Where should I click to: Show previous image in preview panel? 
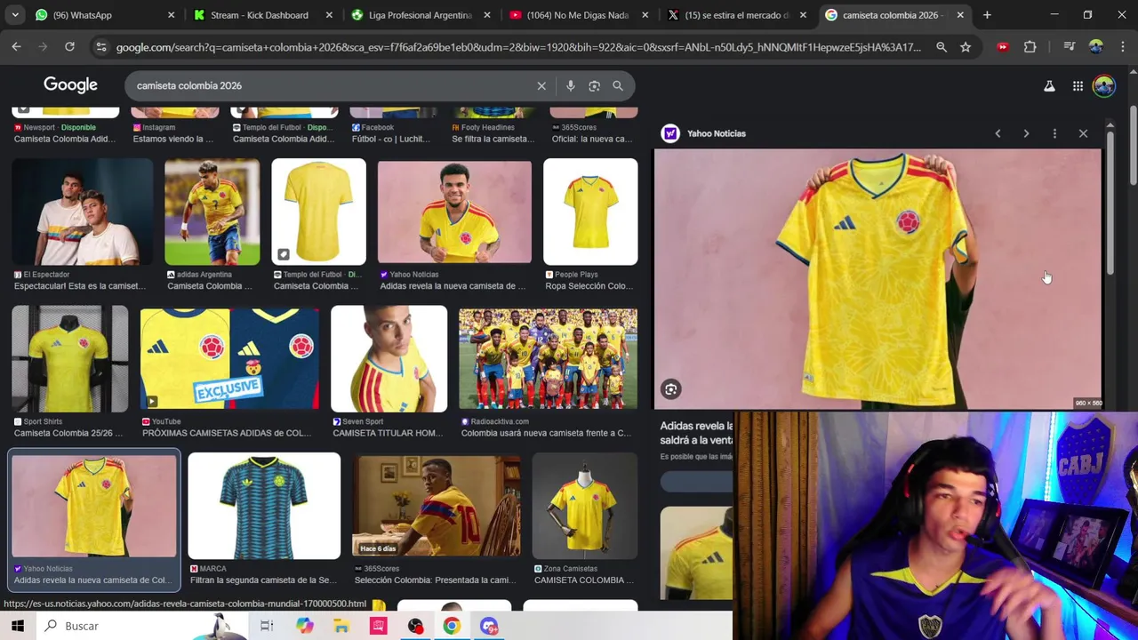998,133
